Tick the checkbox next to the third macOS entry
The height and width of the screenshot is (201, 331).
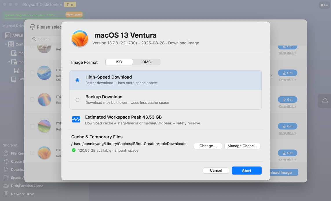32,99
